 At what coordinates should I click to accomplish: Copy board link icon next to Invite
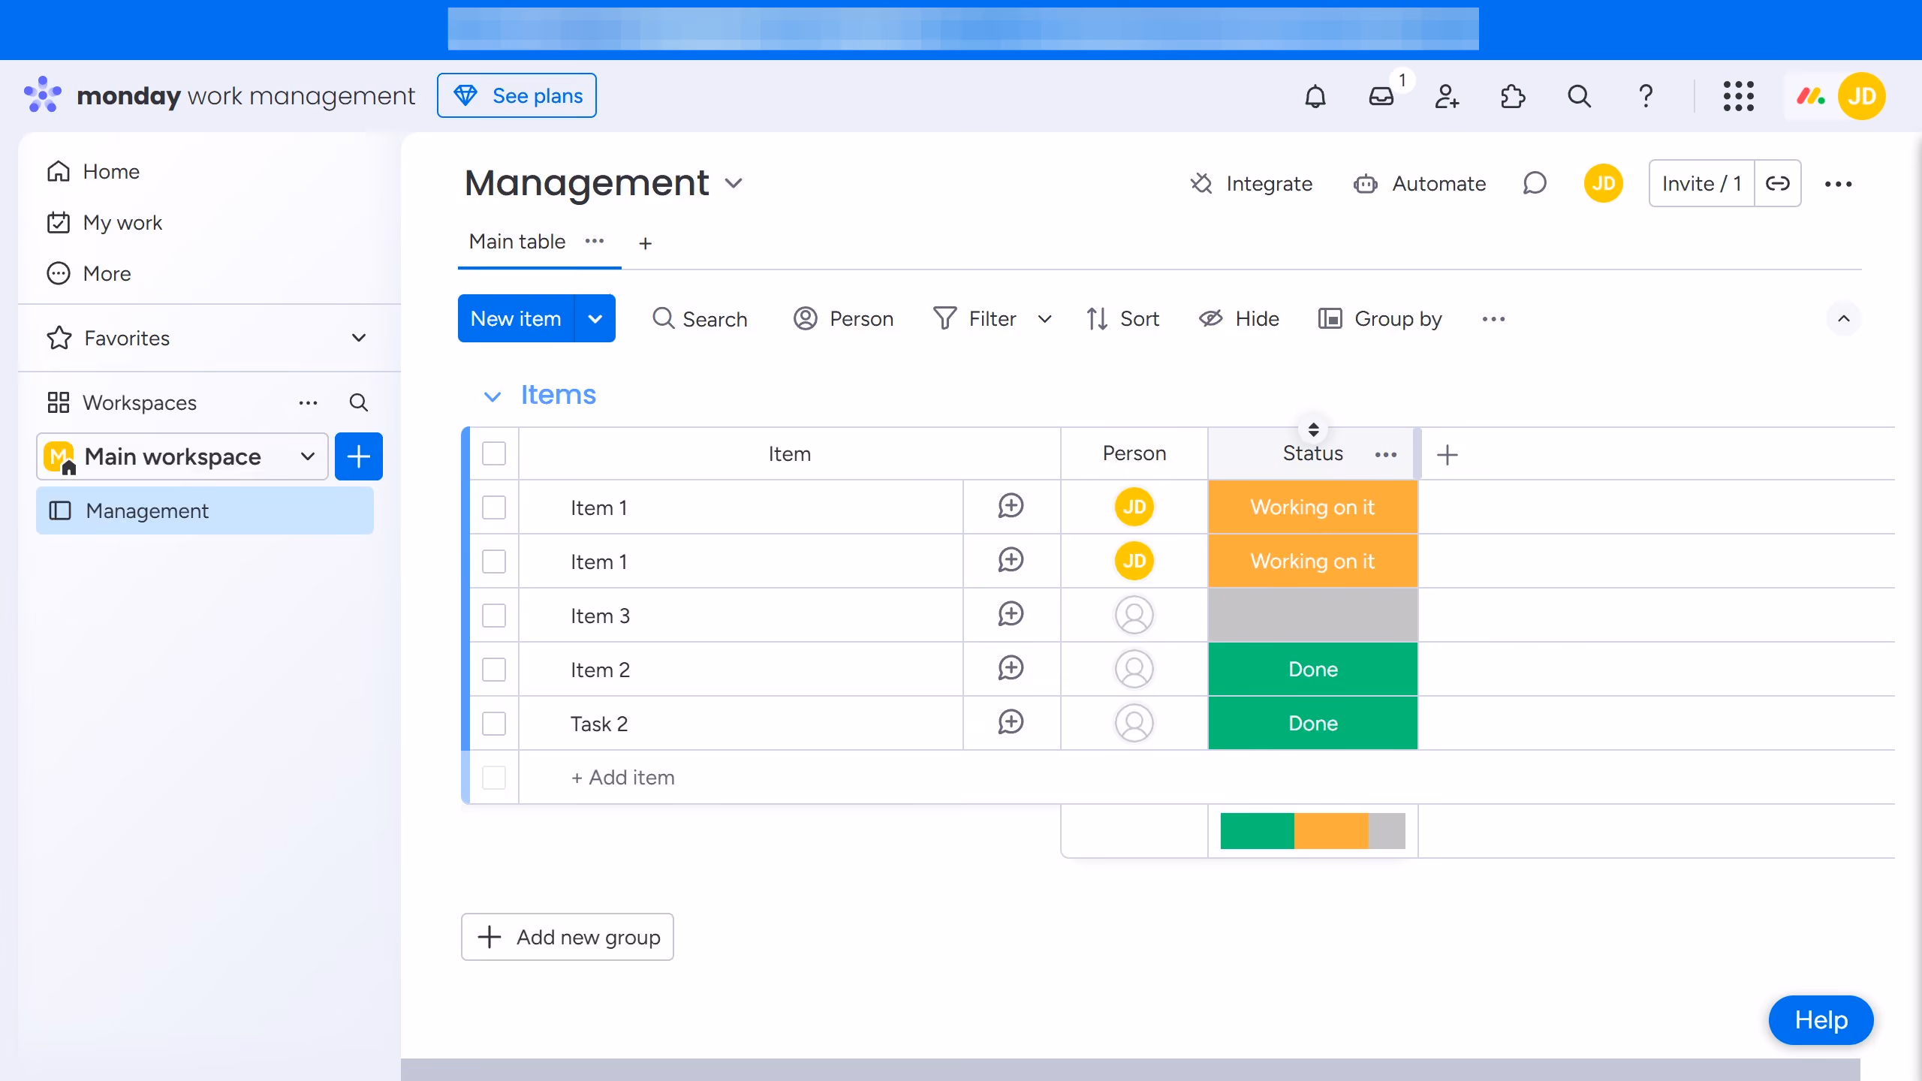(x=1778, y=183)
